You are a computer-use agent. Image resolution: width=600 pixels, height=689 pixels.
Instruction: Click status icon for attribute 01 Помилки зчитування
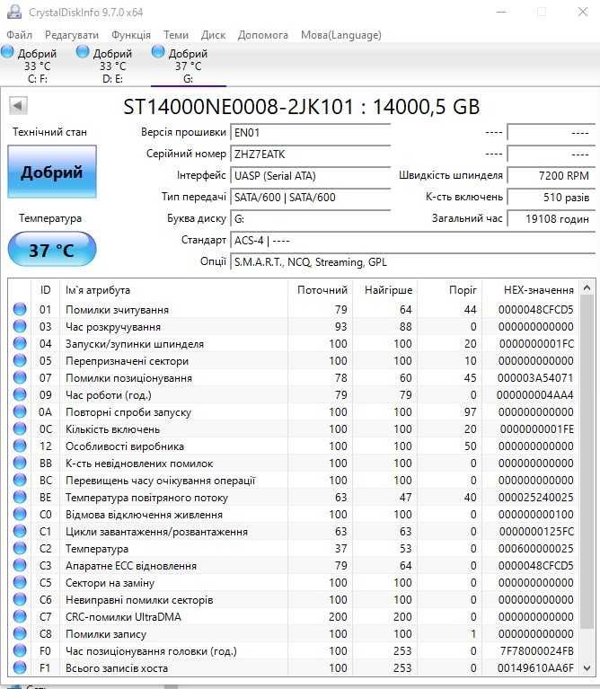20,309
